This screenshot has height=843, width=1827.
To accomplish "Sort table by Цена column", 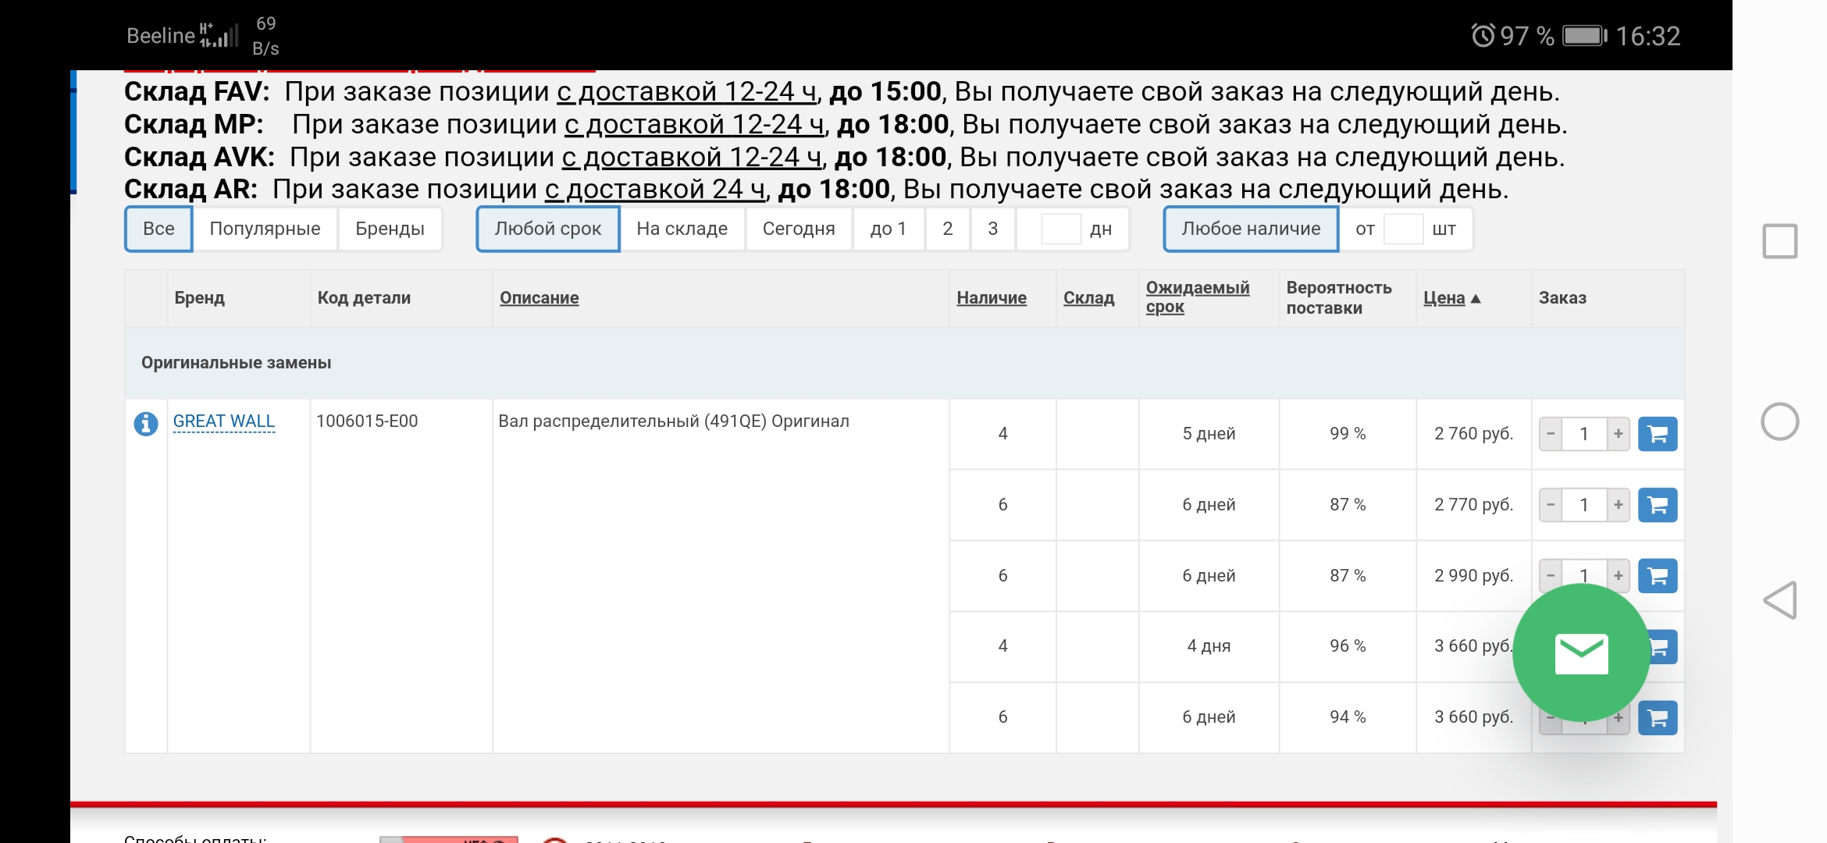I will [x=1444, y=297].
